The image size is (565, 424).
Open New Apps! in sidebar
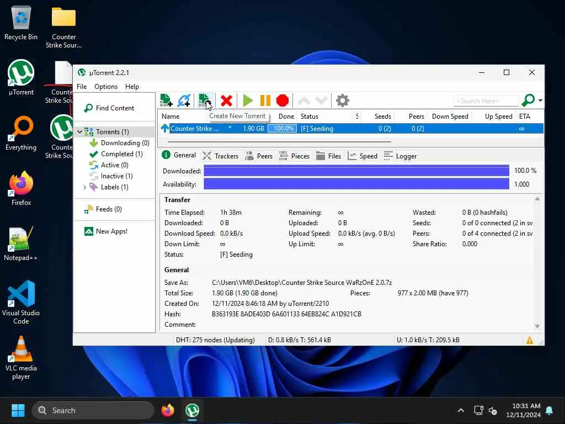click(111, 231)
